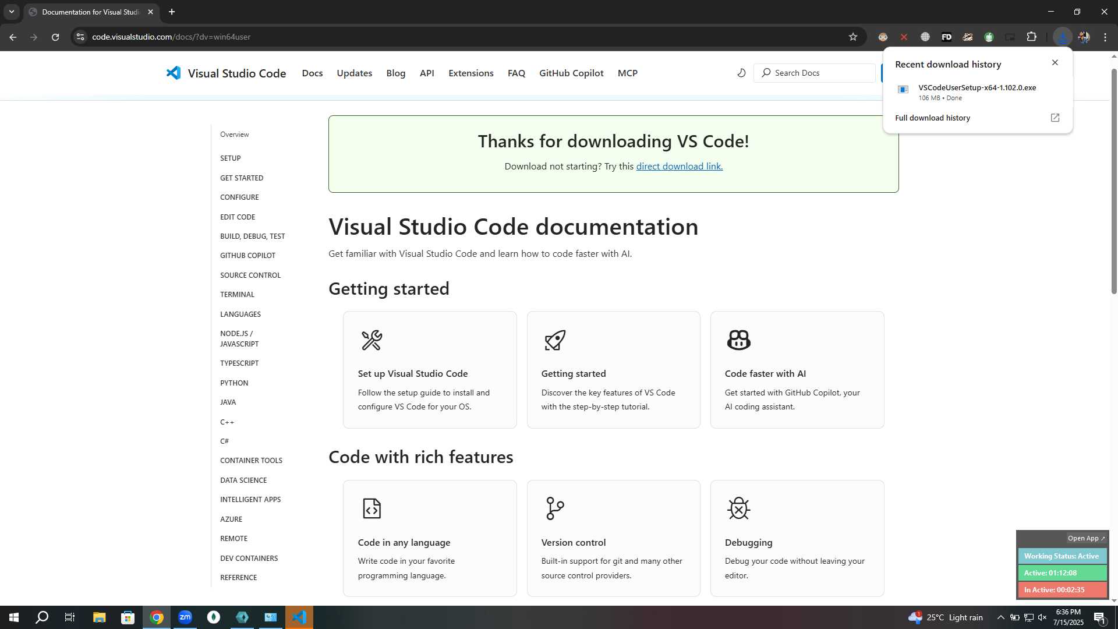Open Code faster with AI card title

pos(765,374)
